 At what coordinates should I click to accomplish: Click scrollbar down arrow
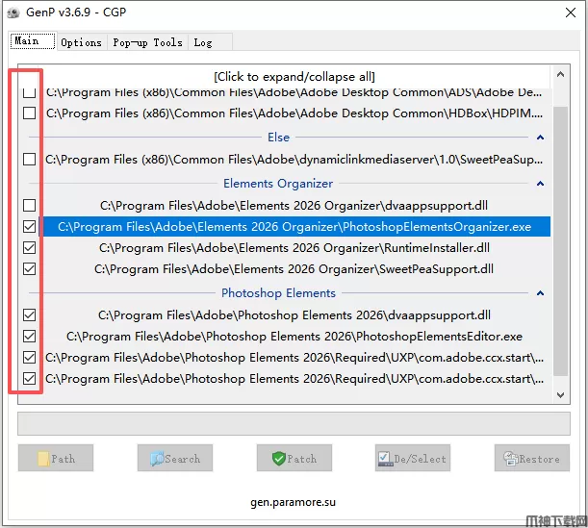click(x=560, y=394)
